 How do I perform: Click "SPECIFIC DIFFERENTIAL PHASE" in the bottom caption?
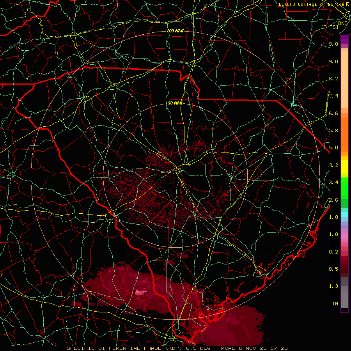[114, 348]
